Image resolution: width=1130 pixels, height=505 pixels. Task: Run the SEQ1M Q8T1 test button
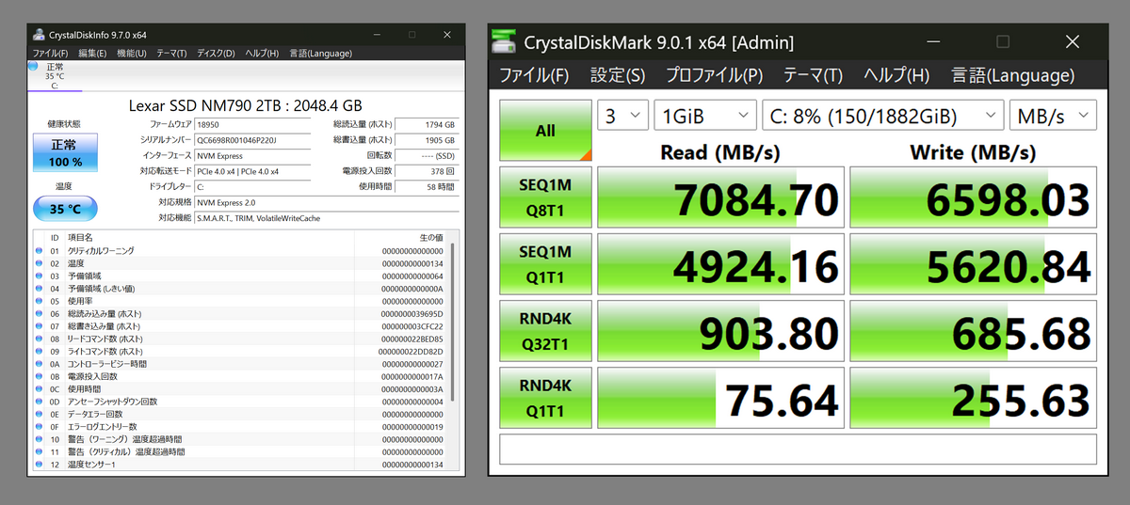pyautogui.click(x=545, y=197)
